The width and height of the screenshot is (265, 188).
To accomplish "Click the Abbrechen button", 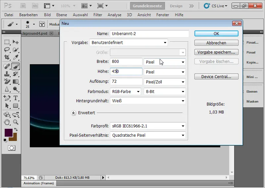I will [x=216, y=43].
